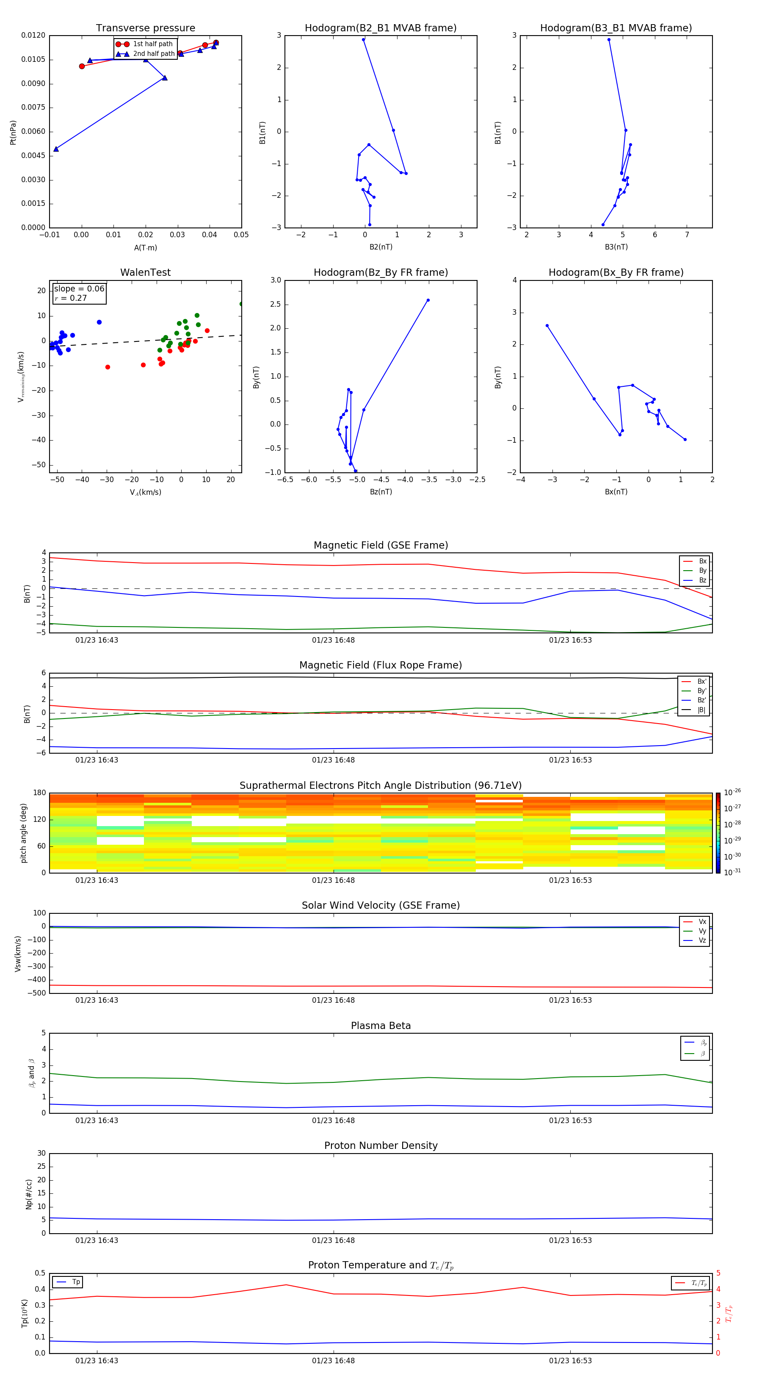This screenshot has height=1398, width=762.
Task: Click '01/23 16:53' under the Plasma Beta plot
Action: (x=570, y=1121)
